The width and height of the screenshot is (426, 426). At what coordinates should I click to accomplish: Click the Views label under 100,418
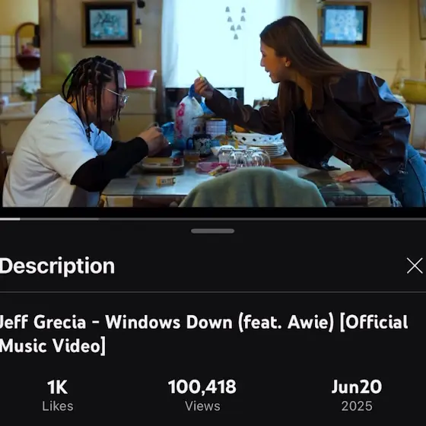(202, 406)
